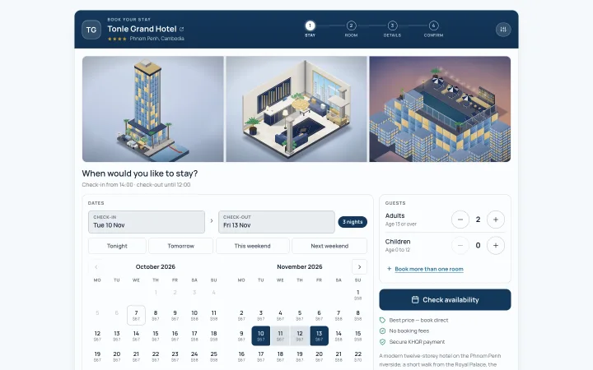Screen dimensions: 593x370
Task: Click the Secure KHQR payment shield icon
Action: click(382, 342)
